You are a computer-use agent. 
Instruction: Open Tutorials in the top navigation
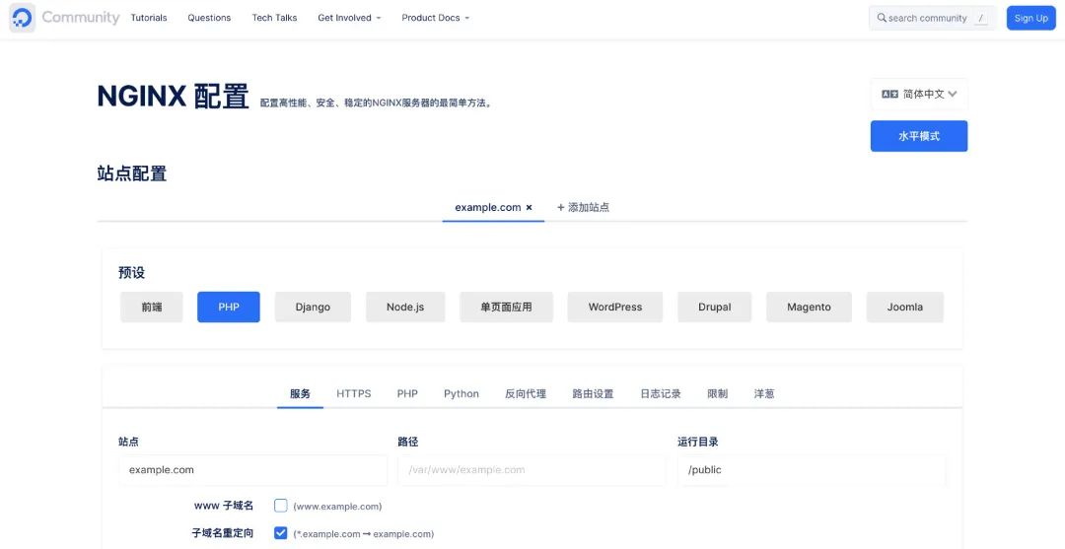pyautogui.click(x=149, y=18)
